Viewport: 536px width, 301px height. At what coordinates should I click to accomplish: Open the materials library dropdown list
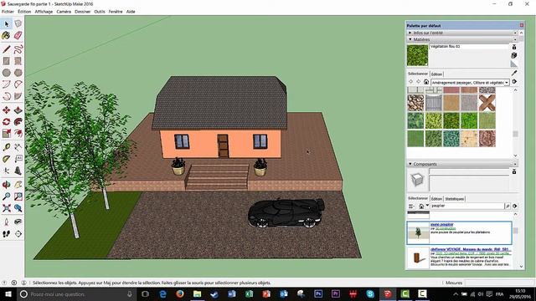(507, 83)
